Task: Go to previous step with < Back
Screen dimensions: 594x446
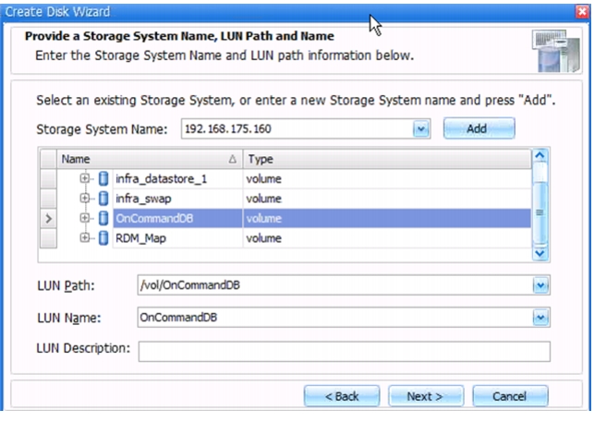Action: [342, 396]
